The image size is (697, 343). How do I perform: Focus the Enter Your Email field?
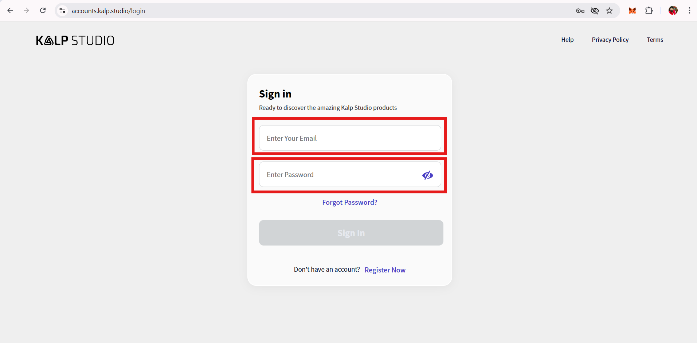(x=350, y=138)
